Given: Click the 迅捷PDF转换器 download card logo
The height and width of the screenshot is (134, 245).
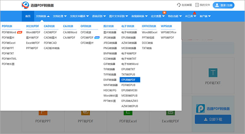Looking at the screenshot, I should pos(201,109).
